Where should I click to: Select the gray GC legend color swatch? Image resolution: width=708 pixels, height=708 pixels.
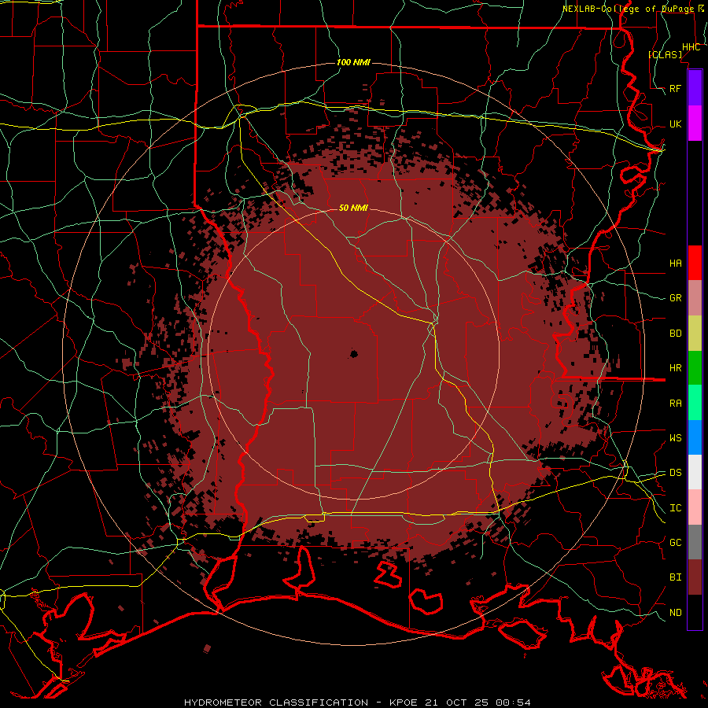695,542
